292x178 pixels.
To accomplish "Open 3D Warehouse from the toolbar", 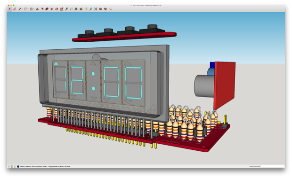I will pyautogui.click(x=101, y=9).
